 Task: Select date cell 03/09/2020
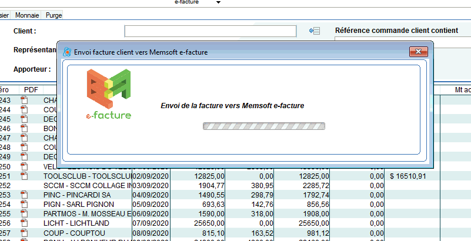click(x=151, y=186)
